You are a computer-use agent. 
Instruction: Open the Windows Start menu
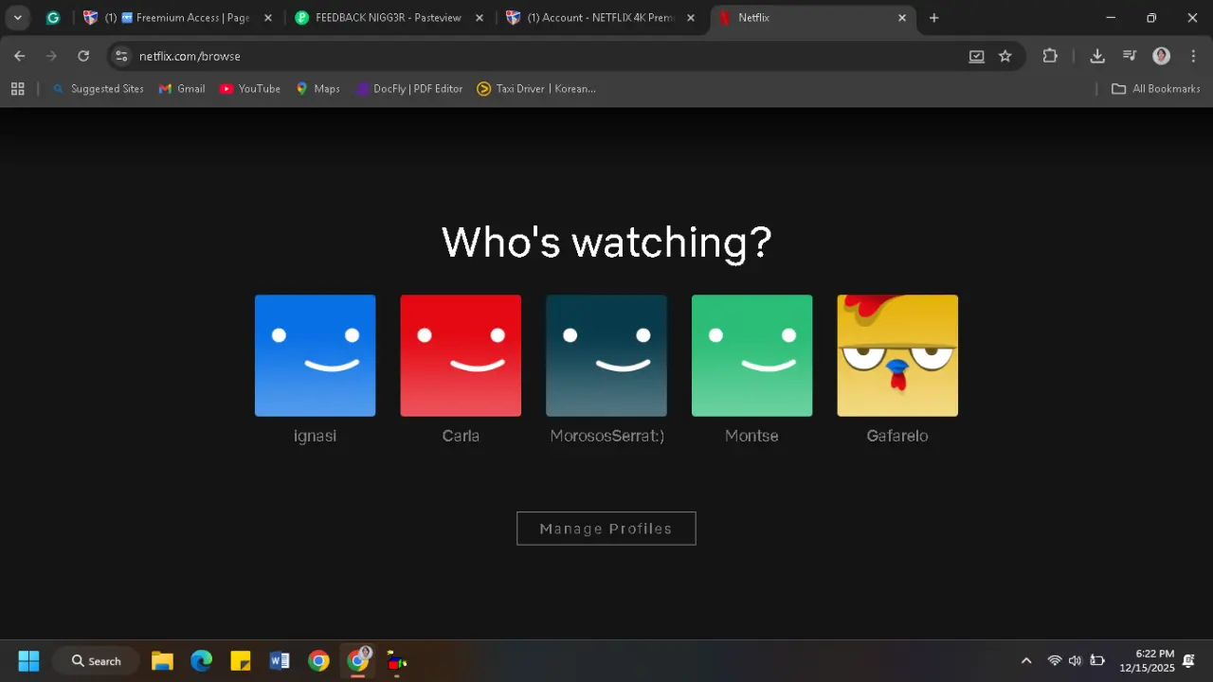click(28, 660)
